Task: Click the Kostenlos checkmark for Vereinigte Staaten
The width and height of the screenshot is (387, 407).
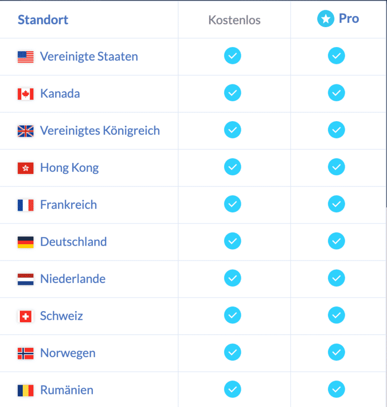Action: 233,56
